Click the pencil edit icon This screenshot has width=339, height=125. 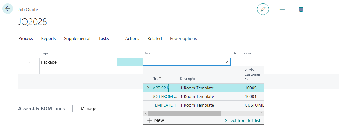(x=263, y=9)
